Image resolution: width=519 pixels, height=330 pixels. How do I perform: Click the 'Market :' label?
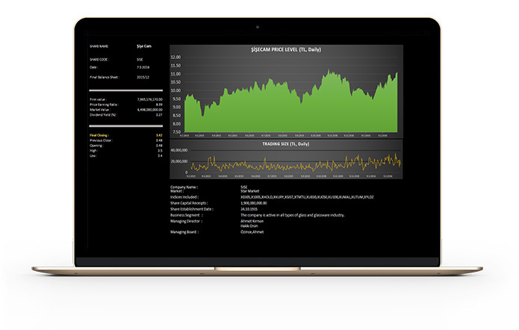[x=177, y=191]
